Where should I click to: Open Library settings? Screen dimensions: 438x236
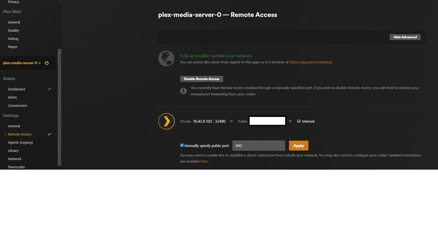point(13,151)
